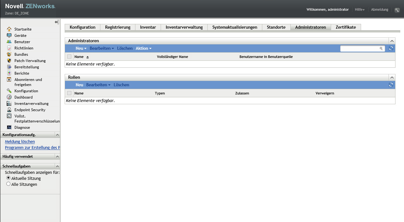Collapse the left navigation panel arrow icon
The height and width of the screenshot is (222, 404).
coord(57,22)
